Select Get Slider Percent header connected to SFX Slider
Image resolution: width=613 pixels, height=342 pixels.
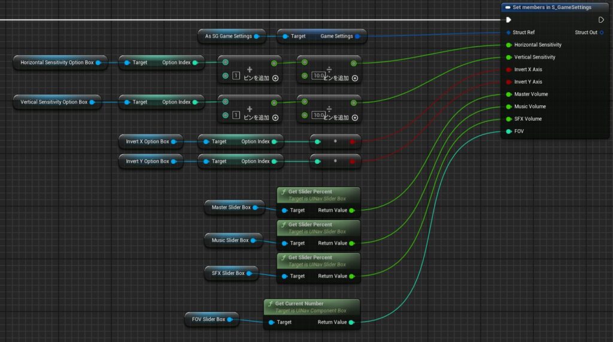318,261
